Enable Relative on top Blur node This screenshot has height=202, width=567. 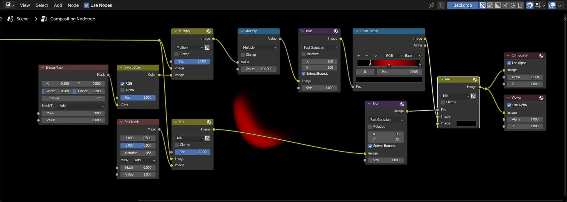(304, 54)
